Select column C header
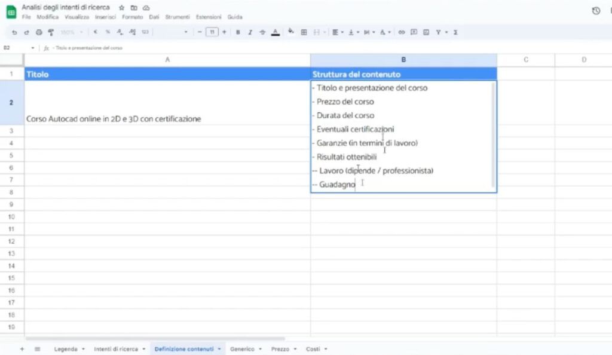 pyautogui.click(x=526, y=60)
